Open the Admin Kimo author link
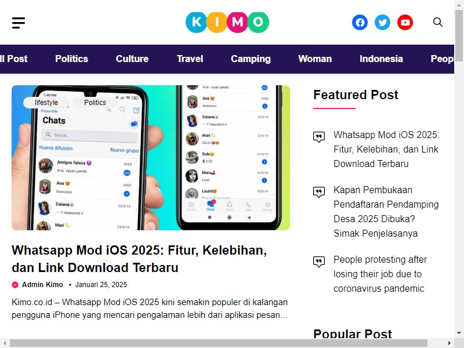The width and height of the screenshot is (464, 348). click(42, 285)
